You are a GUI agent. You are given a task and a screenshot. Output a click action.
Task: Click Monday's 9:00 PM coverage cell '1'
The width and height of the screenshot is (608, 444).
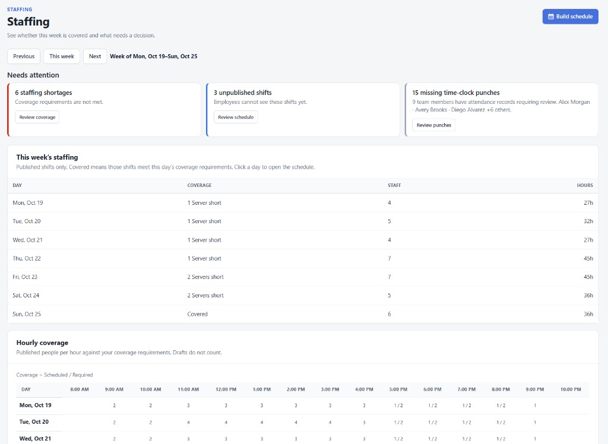click(535, 405)
